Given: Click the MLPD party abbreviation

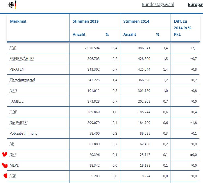Looking at the screenshot, I should (x=14, y=165).
